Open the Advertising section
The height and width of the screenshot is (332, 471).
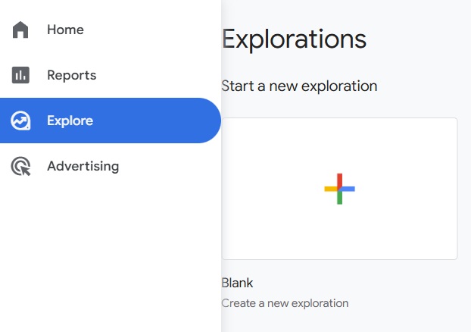[111, 166]
